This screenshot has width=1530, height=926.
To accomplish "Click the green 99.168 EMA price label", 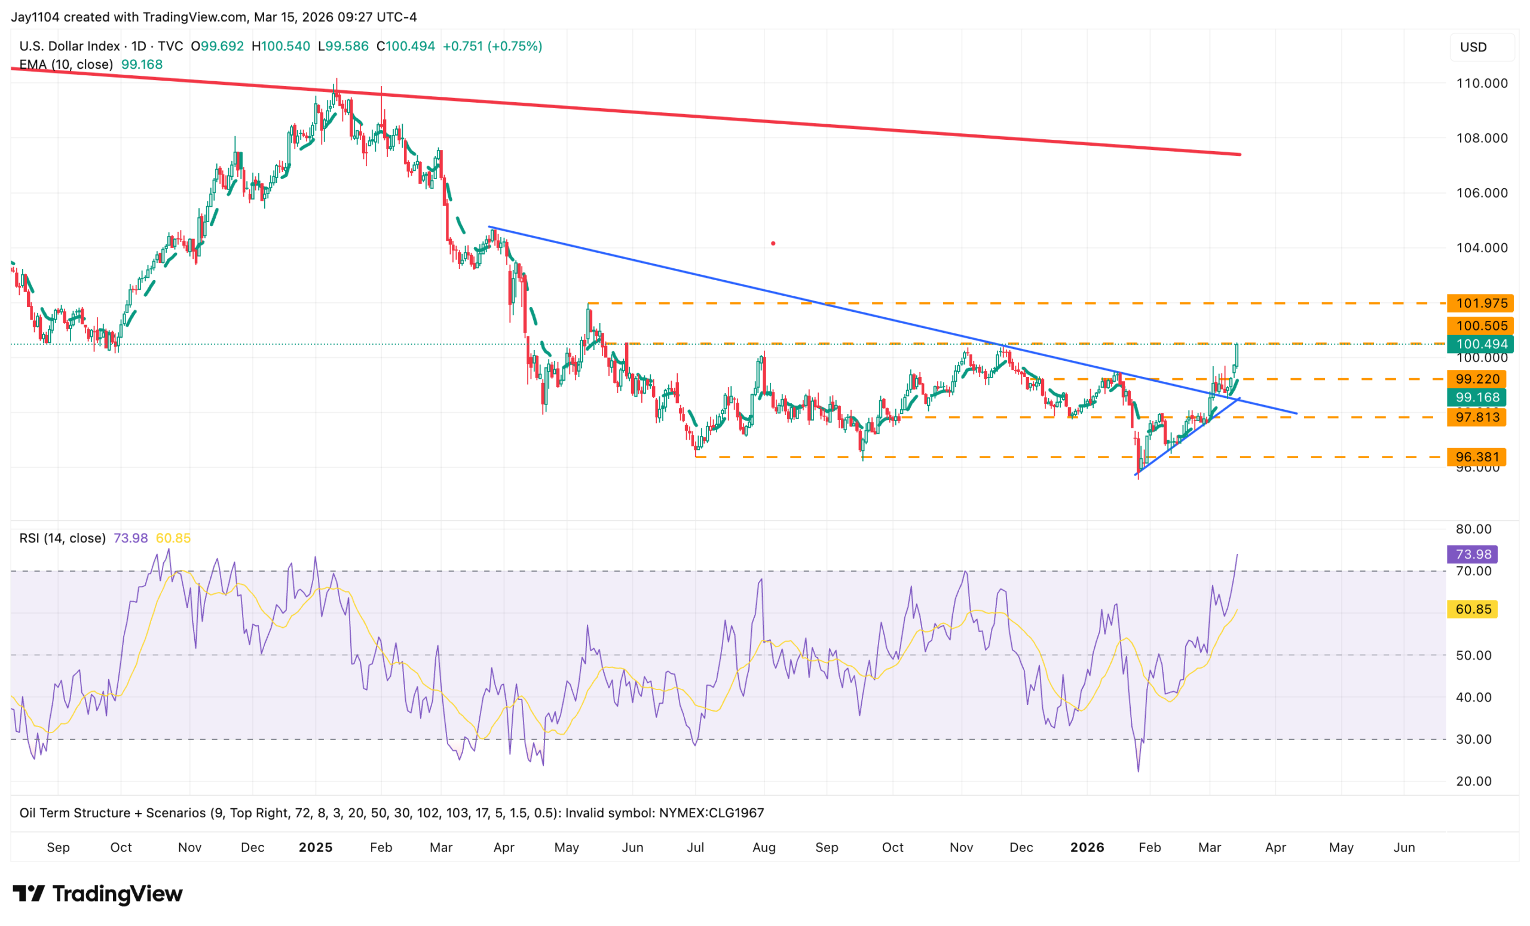I will point(1477,397).
